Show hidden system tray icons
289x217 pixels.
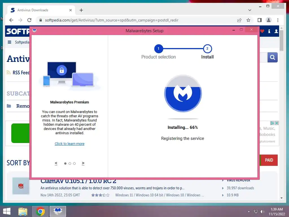[x=249, y=212]
